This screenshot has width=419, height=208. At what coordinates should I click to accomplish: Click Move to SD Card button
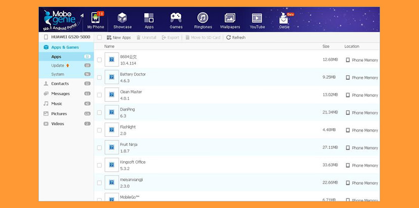point(203,37)
